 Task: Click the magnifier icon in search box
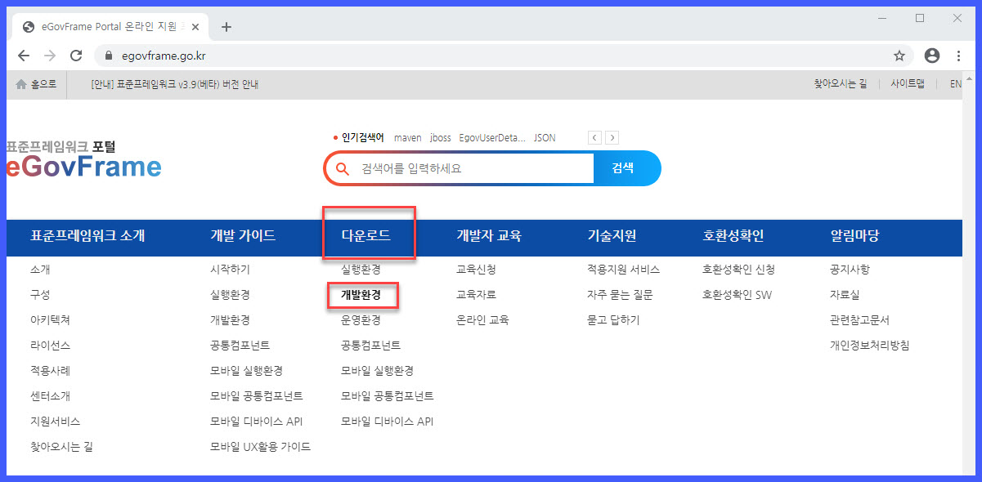(x=343, y=168)
